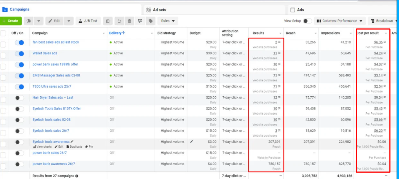Enable the Hair Dryer Sales ads campaign toggle
399x179 pixels.
[19, 98]
